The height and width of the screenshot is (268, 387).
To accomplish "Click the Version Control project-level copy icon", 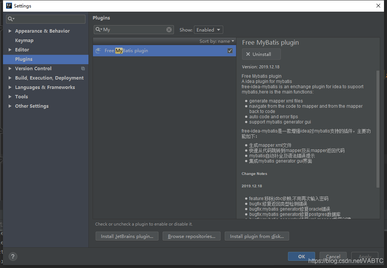I will [x=83, y=68].
